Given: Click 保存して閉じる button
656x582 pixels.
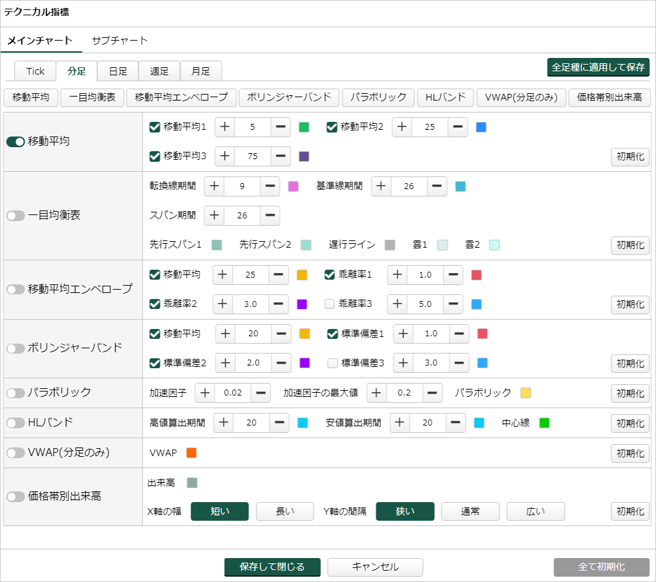Looking at the screenshot, I should [272, 567].
